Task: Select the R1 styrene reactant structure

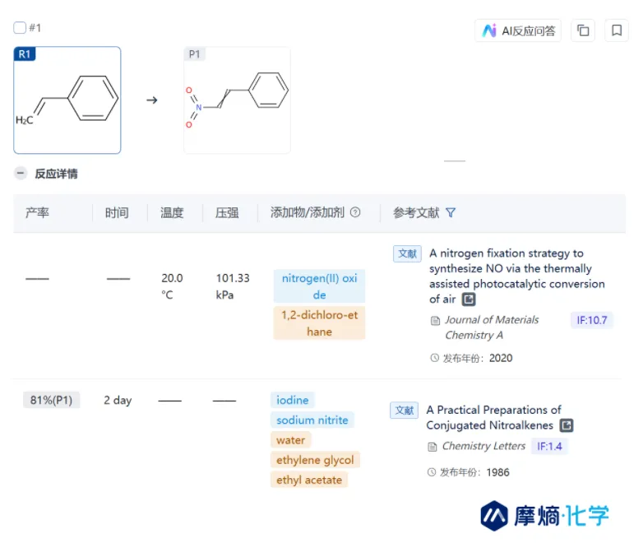Action: pos(67,100)
